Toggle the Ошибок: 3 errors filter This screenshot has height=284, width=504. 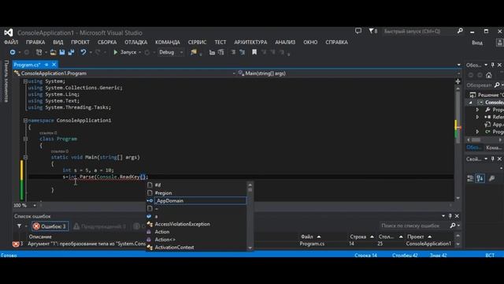50,226
